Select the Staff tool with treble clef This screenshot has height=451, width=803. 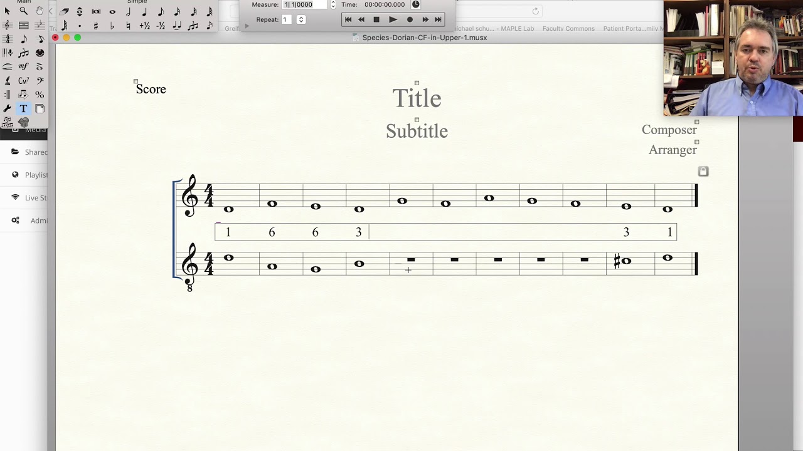[7, 25]
